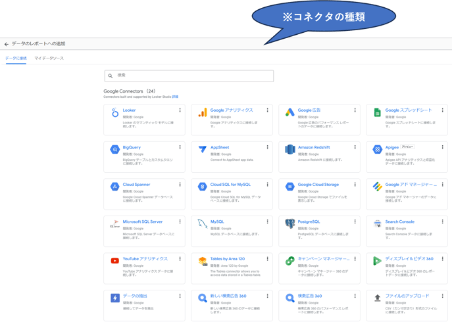Open the ファイルのアップロード title
Screen dimensions: 452x322
point(407,296)
